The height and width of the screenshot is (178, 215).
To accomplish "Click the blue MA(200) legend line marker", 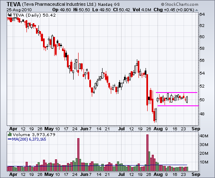I will click(10, 139).
